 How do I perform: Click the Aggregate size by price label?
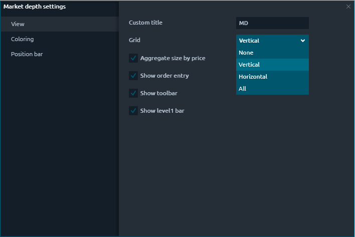[172, 58]
